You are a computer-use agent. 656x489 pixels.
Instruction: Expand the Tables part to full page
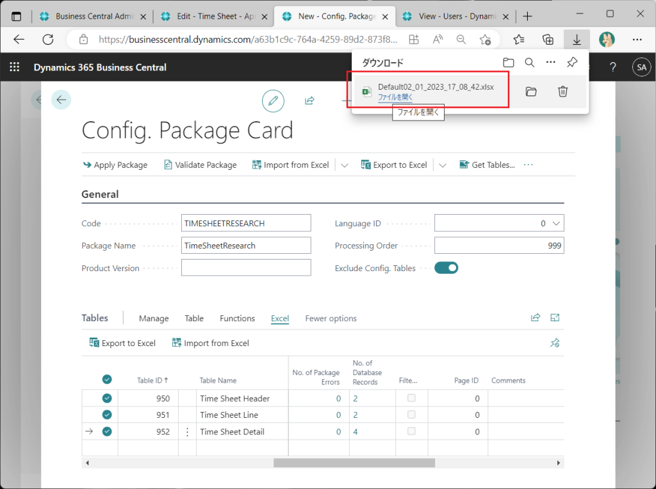pyautogui.click(x=555, y=318)
